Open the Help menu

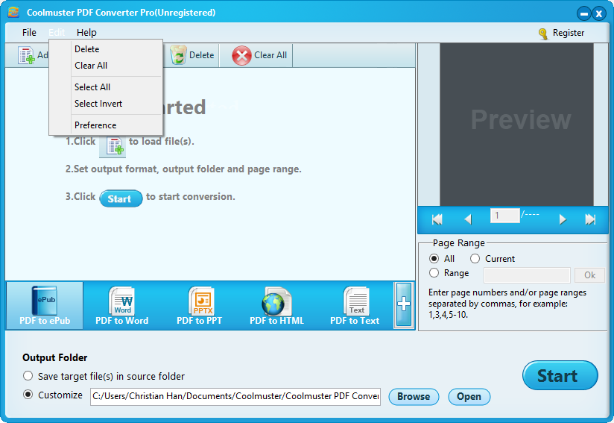coord(86,33)
